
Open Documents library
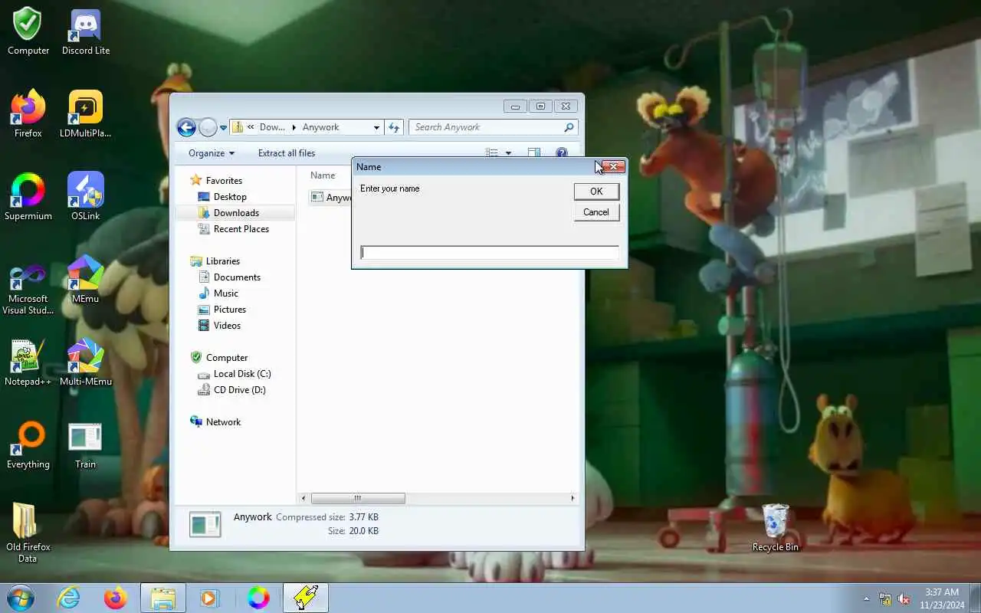237,277
